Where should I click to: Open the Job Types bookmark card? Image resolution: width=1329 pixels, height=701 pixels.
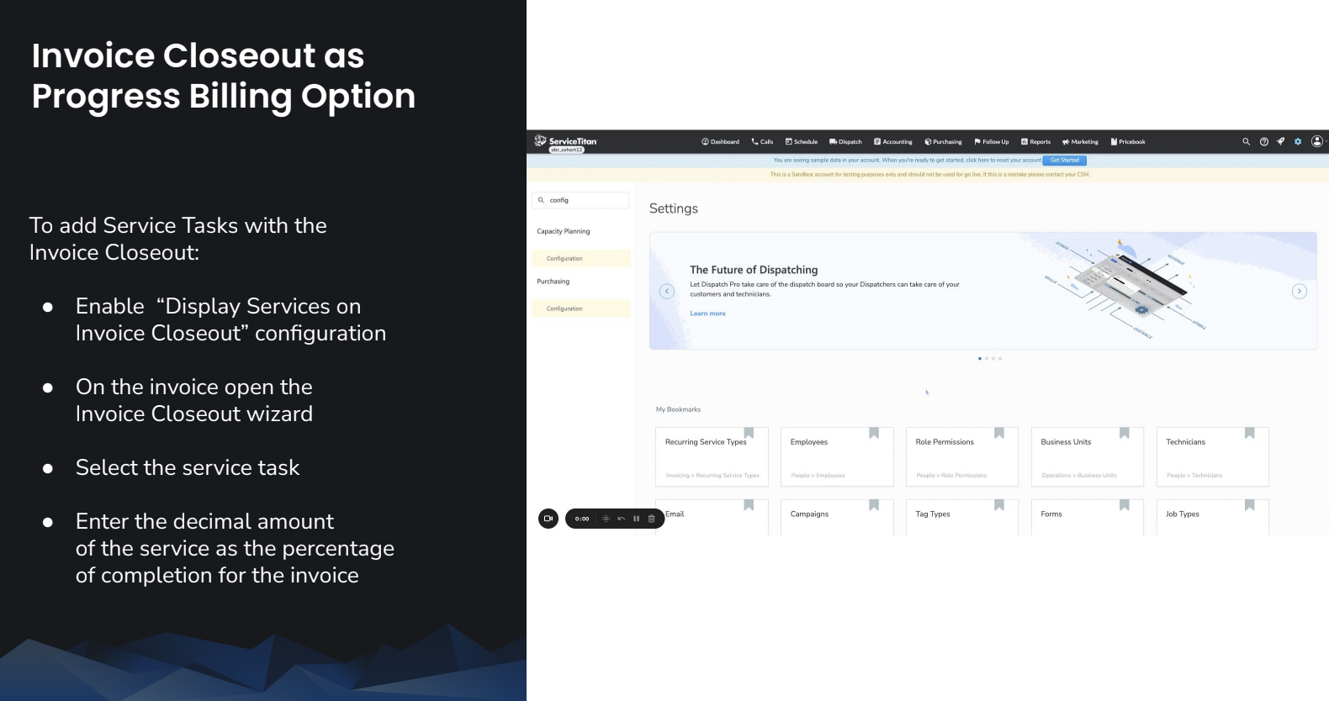(x=1213, y=517)
